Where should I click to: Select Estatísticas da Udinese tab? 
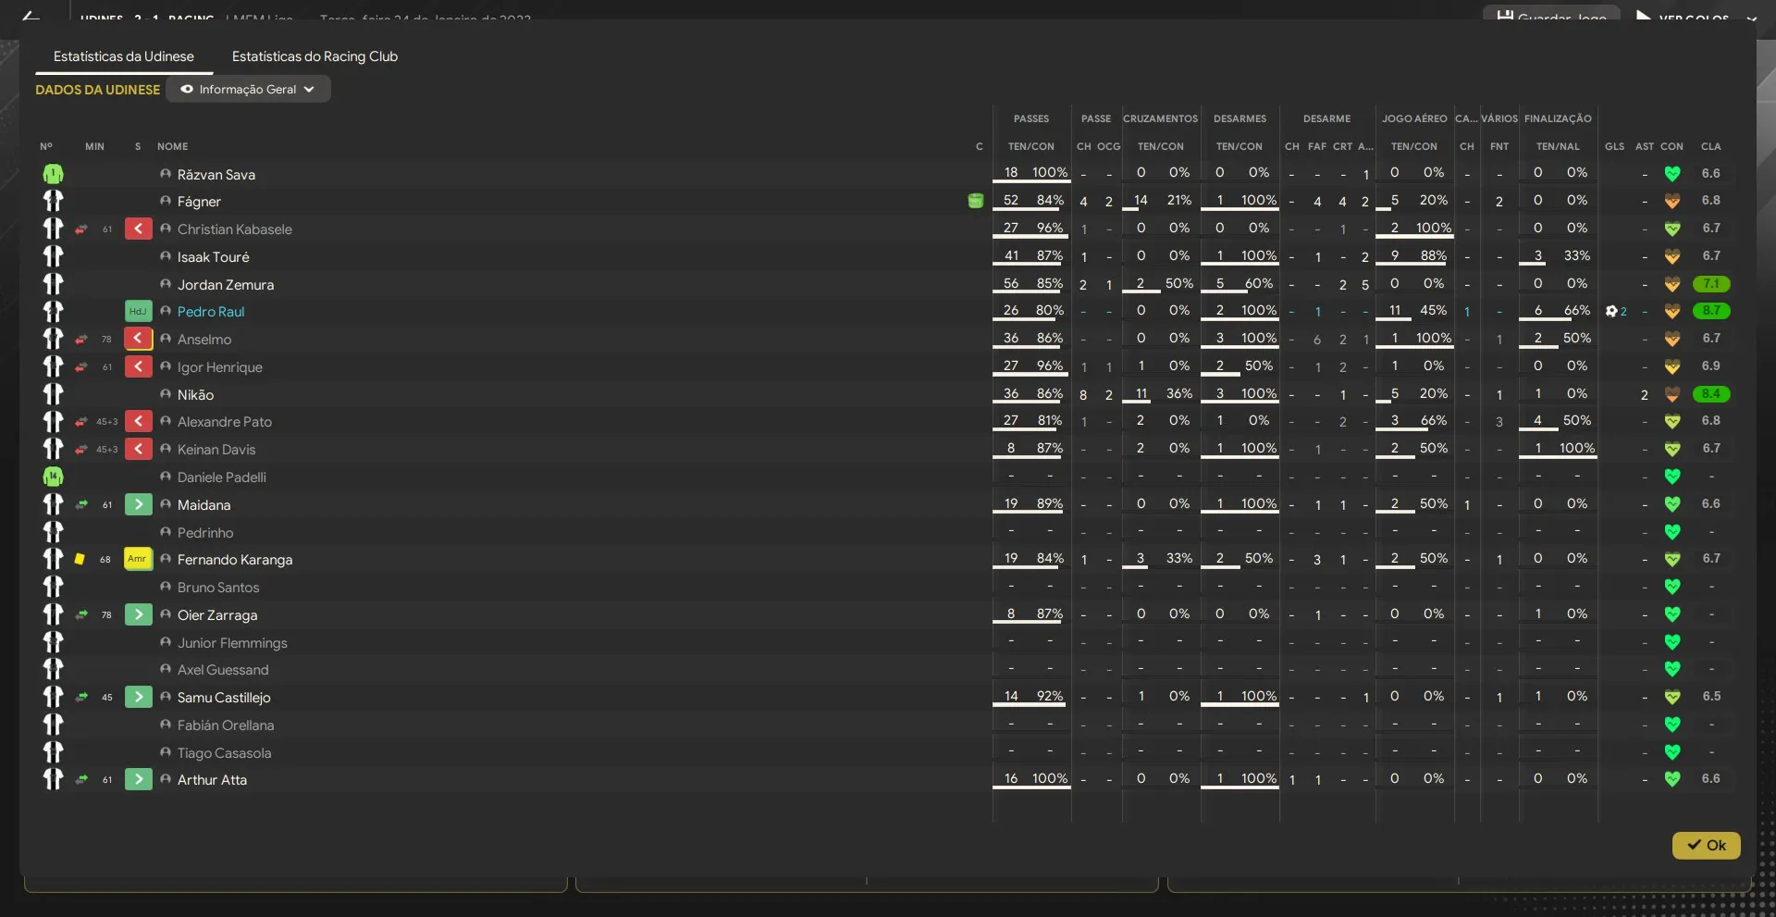coord(124,56)
